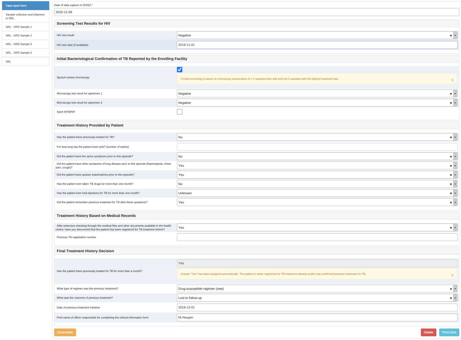Clear the HIV test result selection
Screen dimensions: 461x340
(x=451, y=36)
